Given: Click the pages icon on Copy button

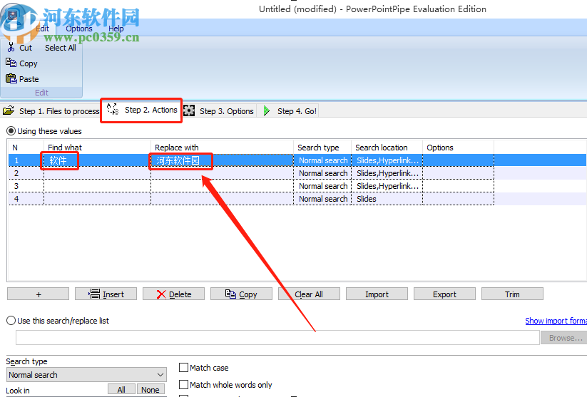Looking at the screenshot, I should [230, 294].
